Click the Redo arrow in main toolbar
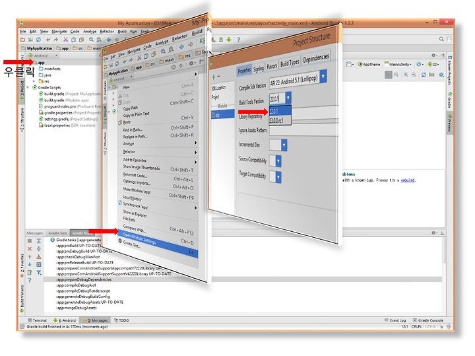 pyautogui.click(x=56, y=40)
